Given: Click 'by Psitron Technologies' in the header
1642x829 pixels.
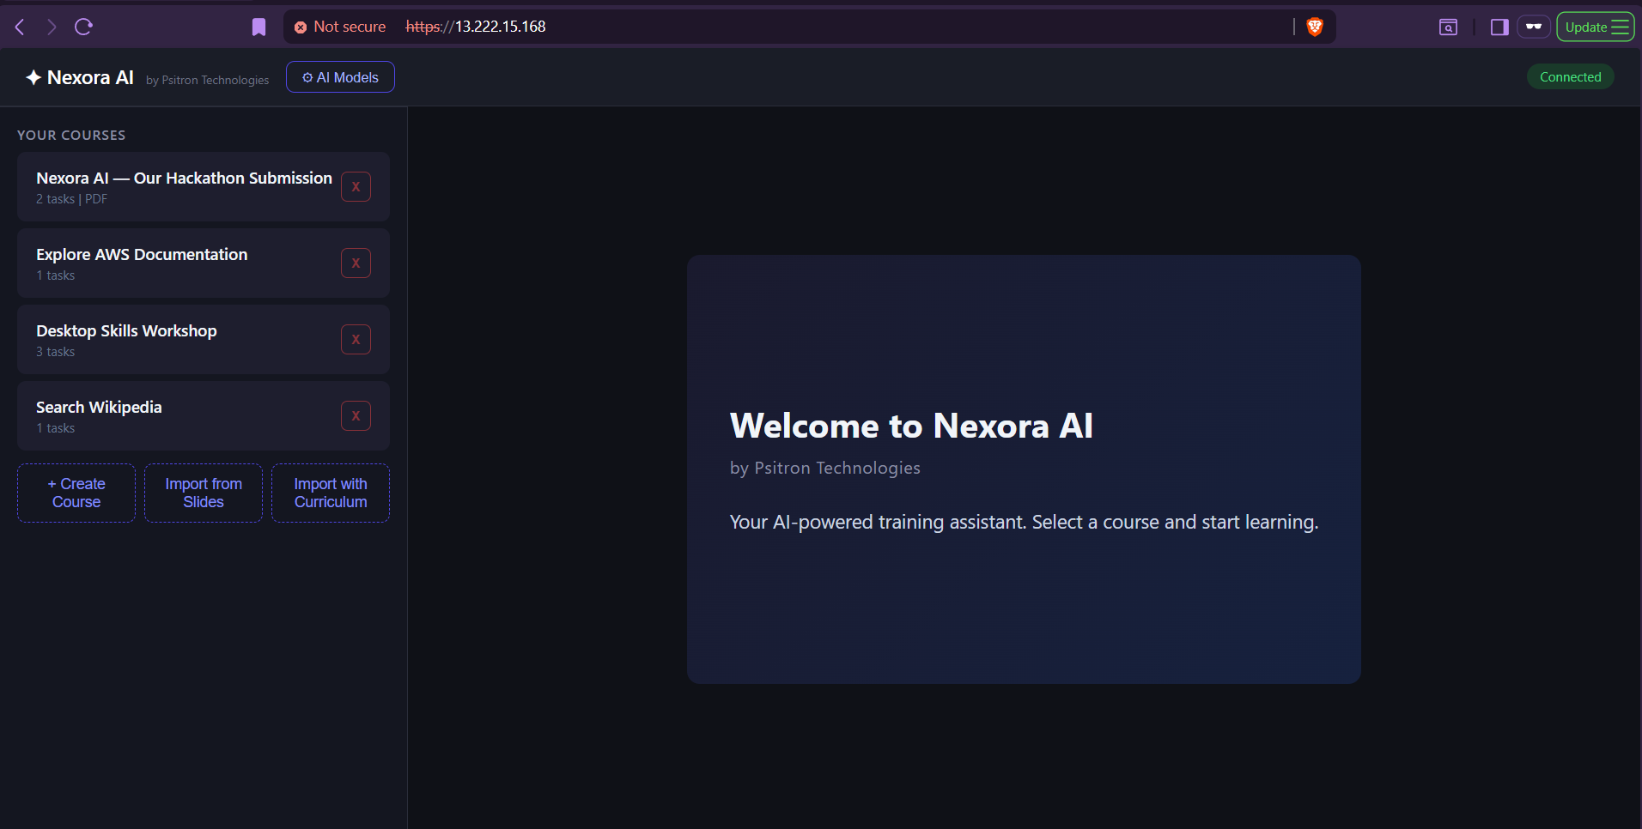Looking at the screenshot, I should pyautogui.click(x=207, y=80).
